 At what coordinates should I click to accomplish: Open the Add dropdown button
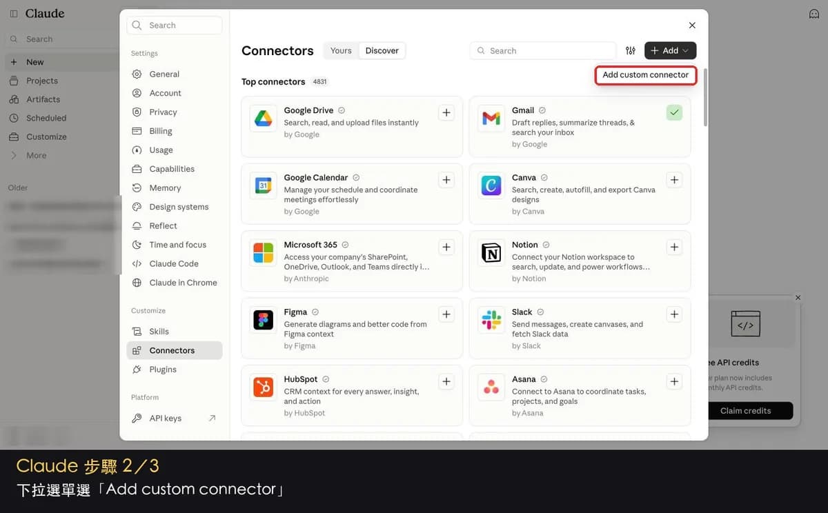click(670, 50)
